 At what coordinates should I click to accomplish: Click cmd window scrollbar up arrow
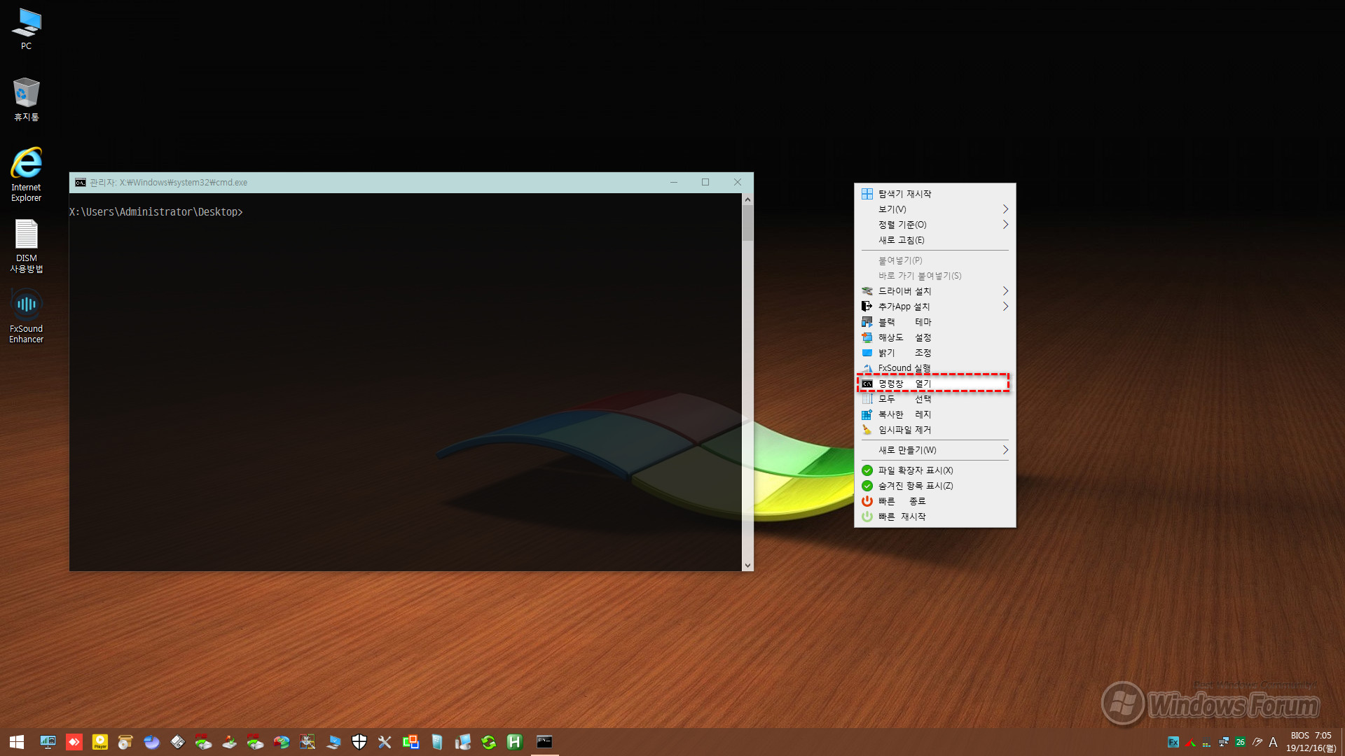(747, 199)
